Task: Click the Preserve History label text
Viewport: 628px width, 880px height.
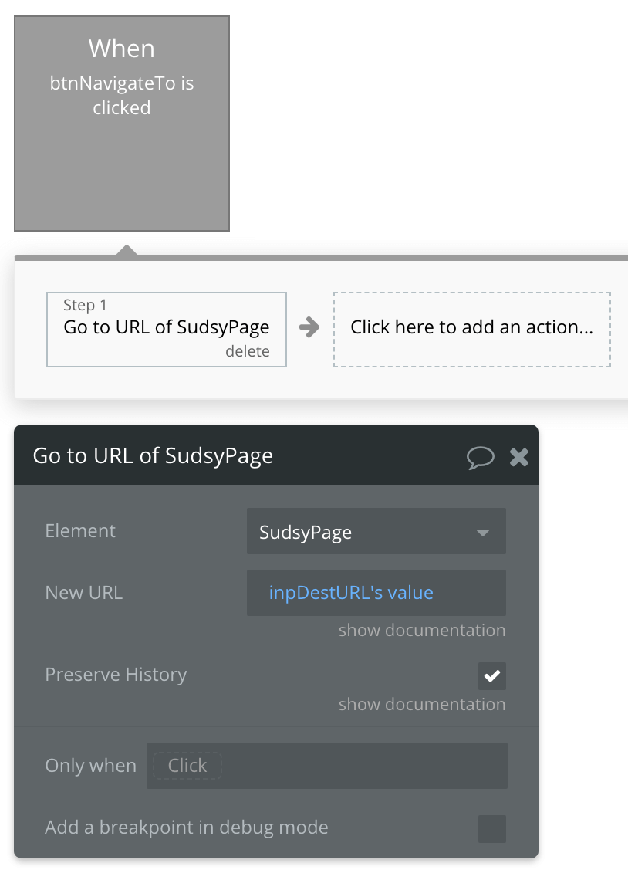Action: [x=116, y=675]
